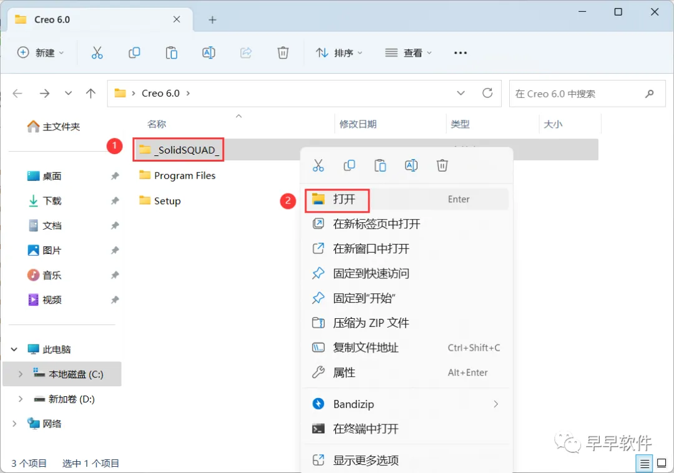Collapse the 此电脑 tree node
The width and height of the screenshot is (674, 473).
tap(14, 349)
